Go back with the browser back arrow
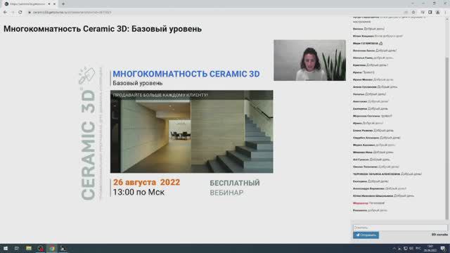The width and height of the screenshot is (450, 253). pyautogui.click(x=5, y=13)
